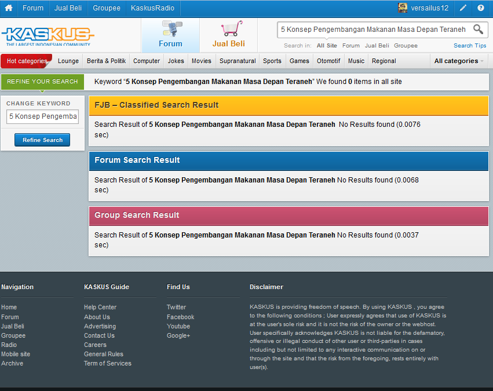Open Jual Beli in top navigation bar
This screenshot has width=493, height=391.
tap(68, 8)
